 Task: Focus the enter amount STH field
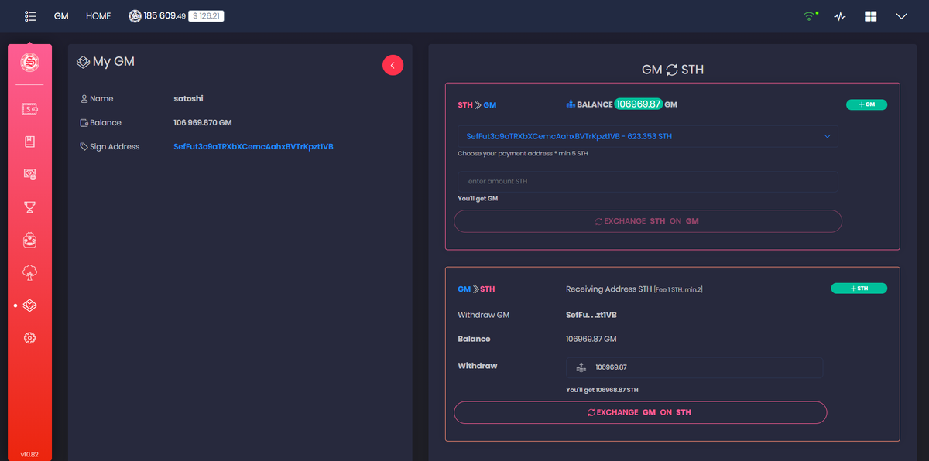tap(648, 181)
